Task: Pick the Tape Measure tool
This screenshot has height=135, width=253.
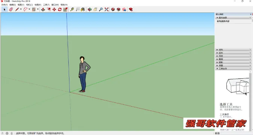Action: (72, 9)
